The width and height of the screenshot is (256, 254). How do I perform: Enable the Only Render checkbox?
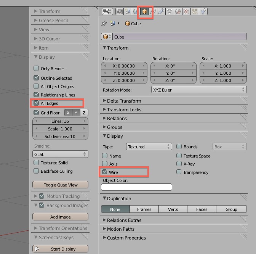pos(36,68)
